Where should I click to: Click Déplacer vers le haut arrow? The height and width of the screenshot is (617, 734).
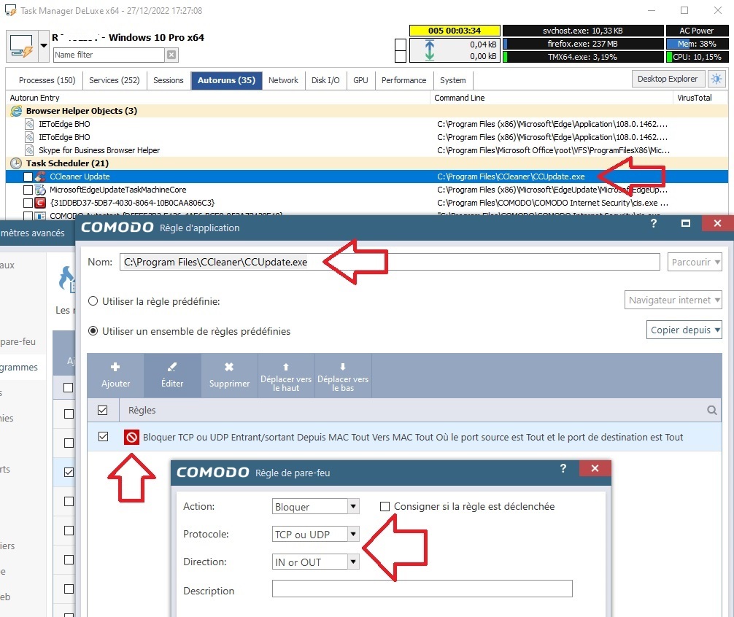(286, 367)
